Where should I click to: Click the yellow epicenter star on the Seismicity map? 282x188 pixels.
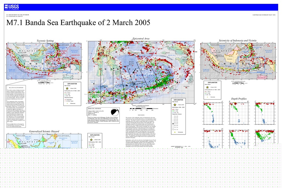pyautogui.click(x=256, y=68)
